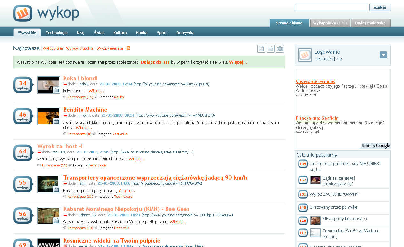The height and width of the screenshot is (247, 404).
Task: Select the Kultura category
Action: click(120, 33)
